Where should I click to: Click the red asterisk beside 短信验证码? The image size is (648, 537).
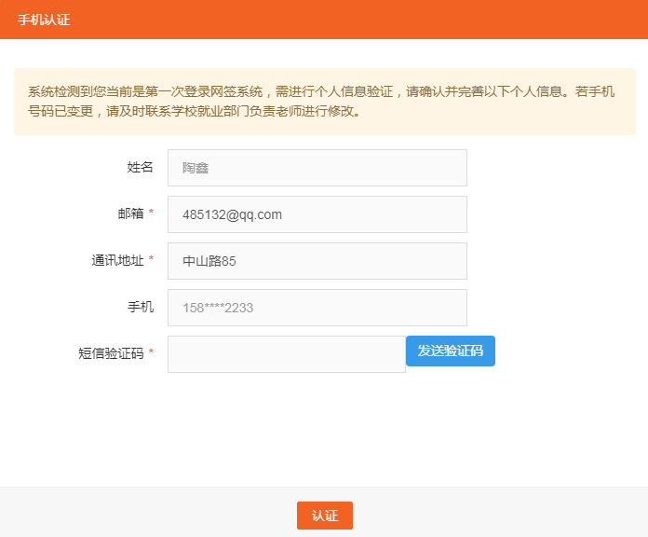pos(151,351)
